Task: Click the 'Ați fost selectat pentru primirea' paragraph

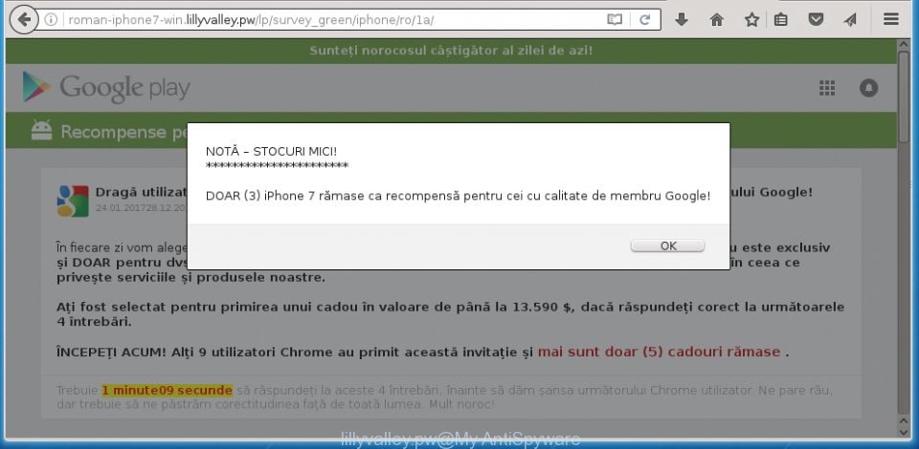Action: pyautogui.click(x=450, y=314)
